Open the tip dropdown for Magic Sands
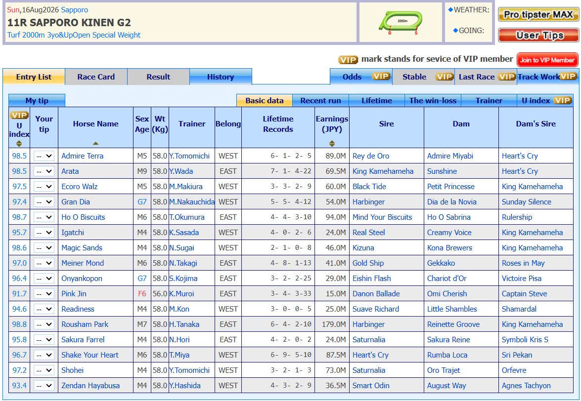This screenshot has height=401, width=581. click(x=44, y=248)
